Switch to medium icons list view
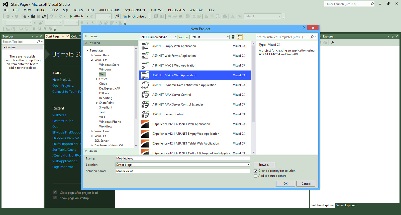 pos(240,37)
